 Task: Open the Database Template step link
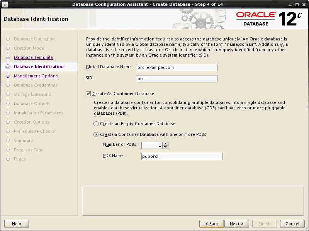pyautogui.click(x=34, y=57)
